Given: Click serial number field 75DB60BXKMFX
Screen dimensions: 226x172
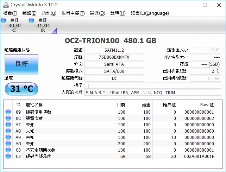Looking at the screenshot, I should tap(114, 57).
